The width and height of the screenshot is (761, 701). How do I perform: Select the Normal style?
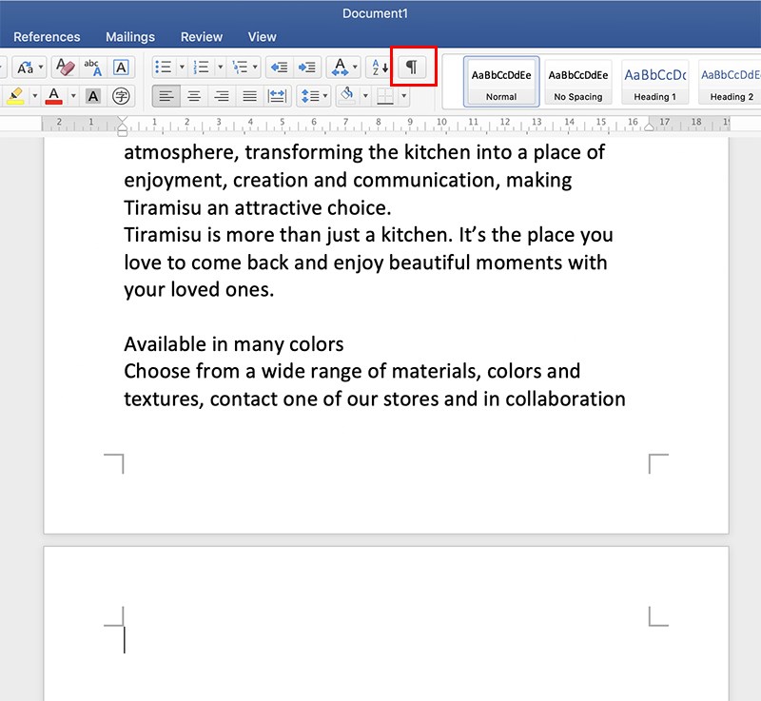coord(501,82)
